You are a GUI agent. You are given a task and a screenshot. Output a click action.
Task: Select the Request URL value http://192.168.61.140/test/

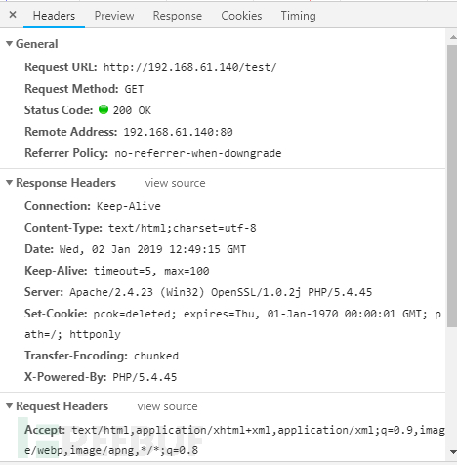[190, 67]
